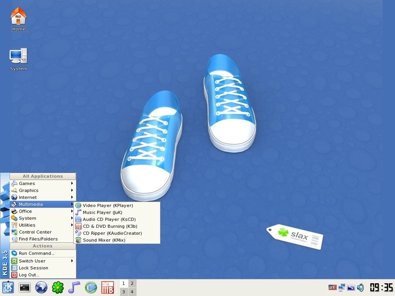This screenshot has width=395, height=296.
Task: Click the US keyboard layout flag
Action: (332, 287)
